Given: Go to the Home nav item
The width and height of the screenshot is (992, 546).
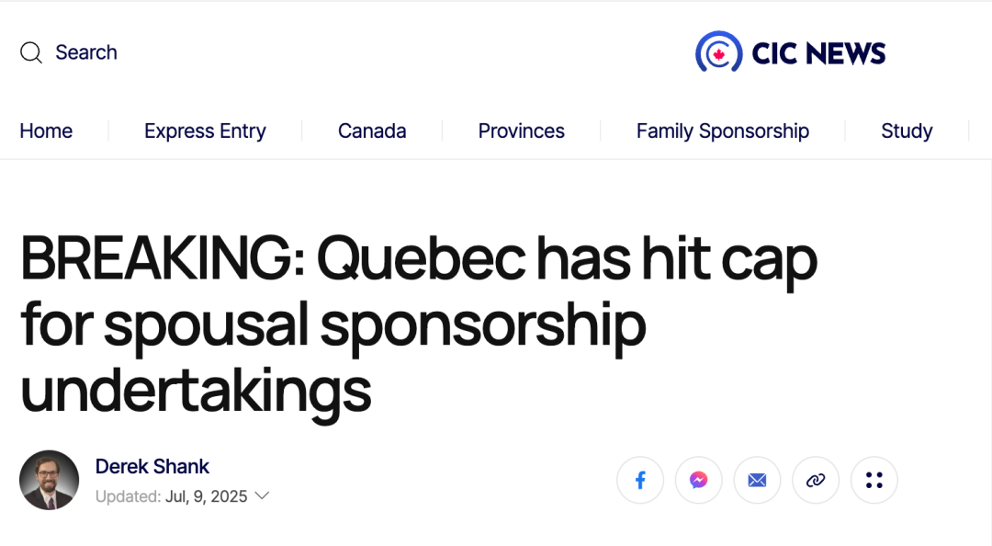Looking at the screenshot, I should 46,131.
